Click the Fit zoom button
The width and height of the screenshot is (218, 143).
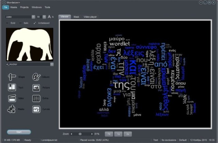[x=109, y=134]
